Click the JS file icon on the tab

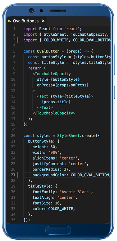(x=9, y=21)
